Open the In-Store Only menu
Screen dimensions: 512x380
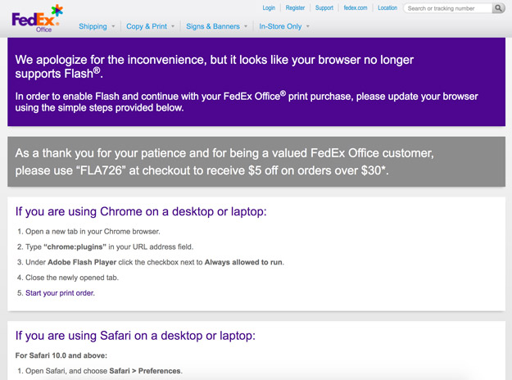click(284, 26)
